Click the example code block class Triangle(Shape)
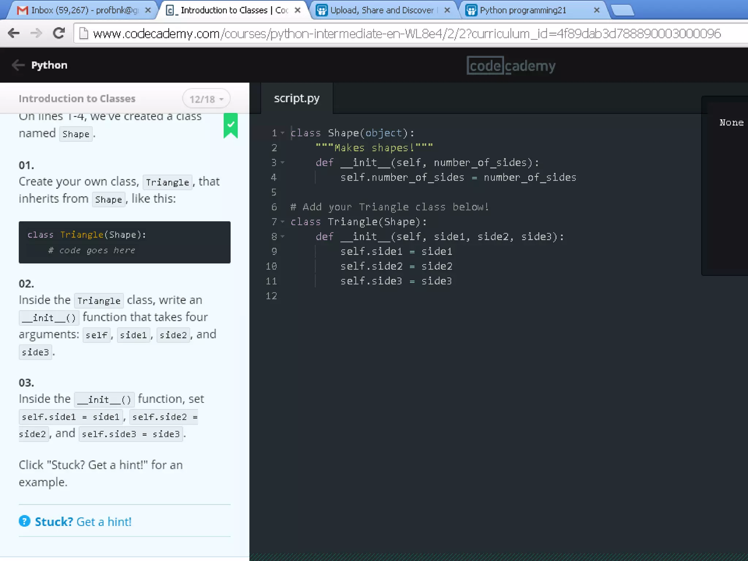The image size is (748, 561). [125, 242]
